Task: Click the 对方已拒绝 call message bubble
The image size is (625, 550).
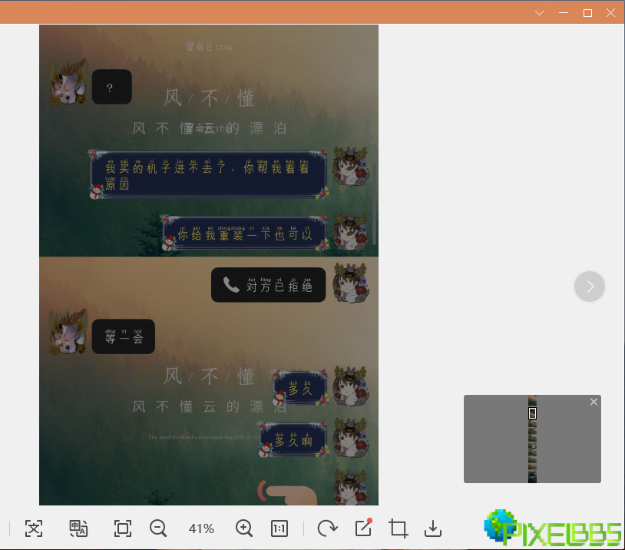Action: (x=268, y=285)
